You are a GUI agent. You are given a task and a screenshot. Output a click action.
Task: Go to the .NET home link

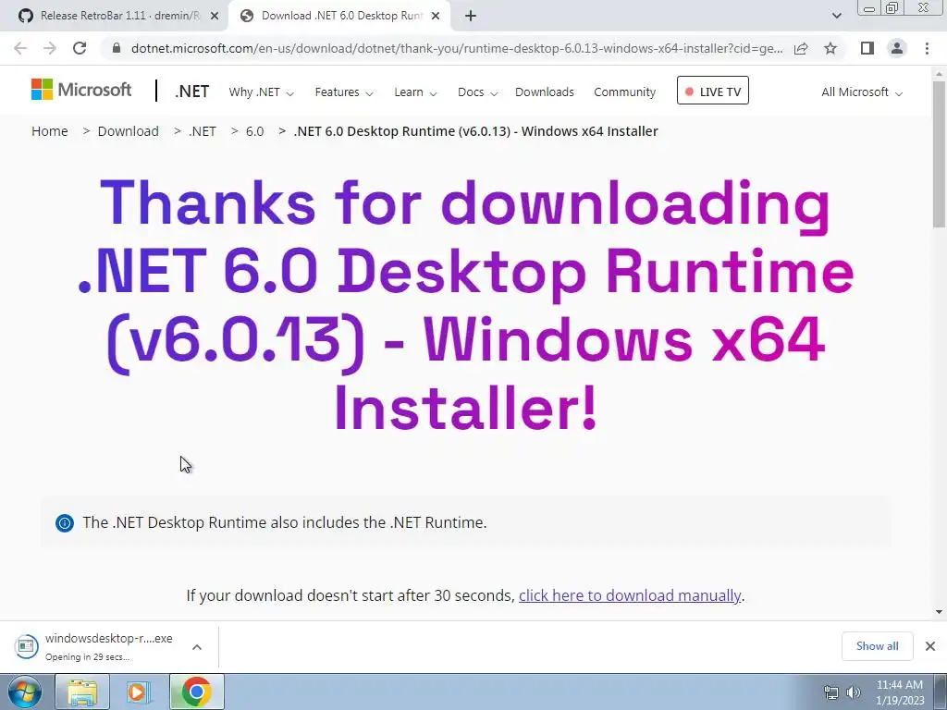pyautogui.click(x=192, y=92)
